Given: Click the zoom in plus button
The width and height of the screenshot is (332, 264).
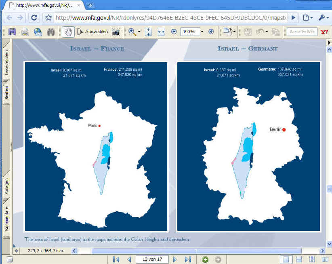Looking at the screenshot, I should point(211,32).
